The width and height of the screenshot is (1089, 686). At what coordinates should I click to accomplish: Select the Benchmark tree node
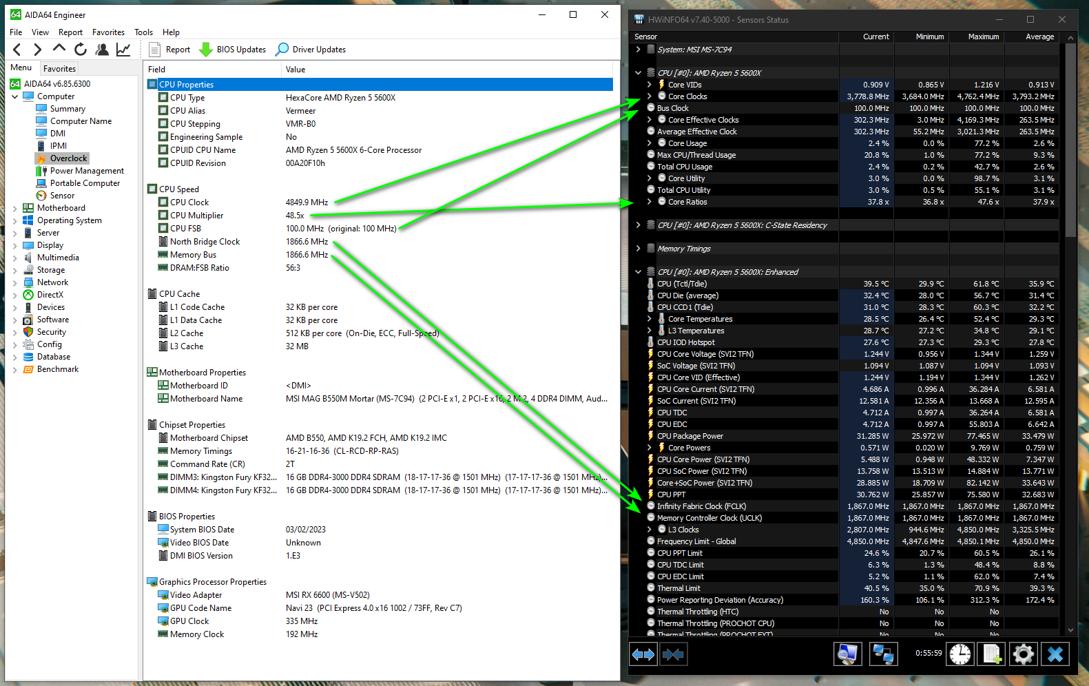tap(58, 369)
